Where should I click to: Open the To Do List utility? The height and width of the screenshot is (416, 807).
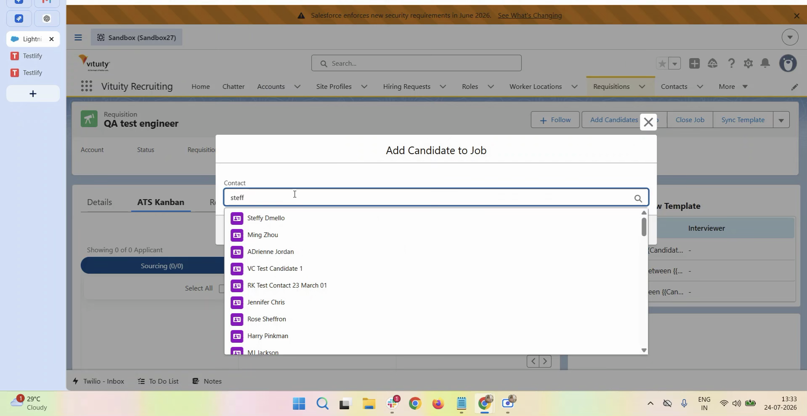[158, 381]
